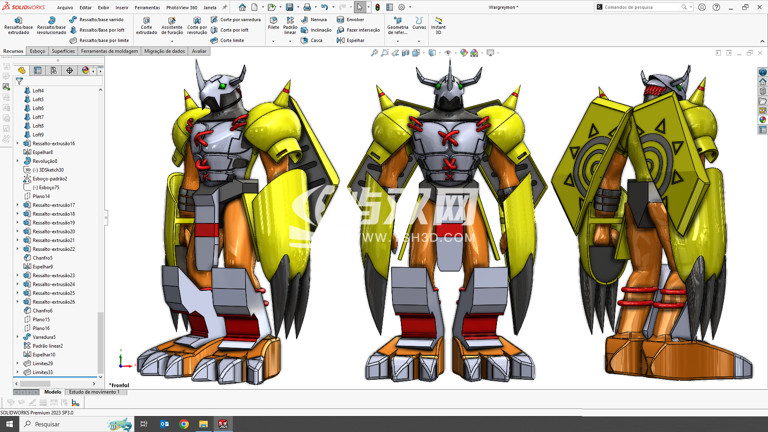Switch to Estudo de movimento 1 tab

pyautogui.click(x=95, y=392)
